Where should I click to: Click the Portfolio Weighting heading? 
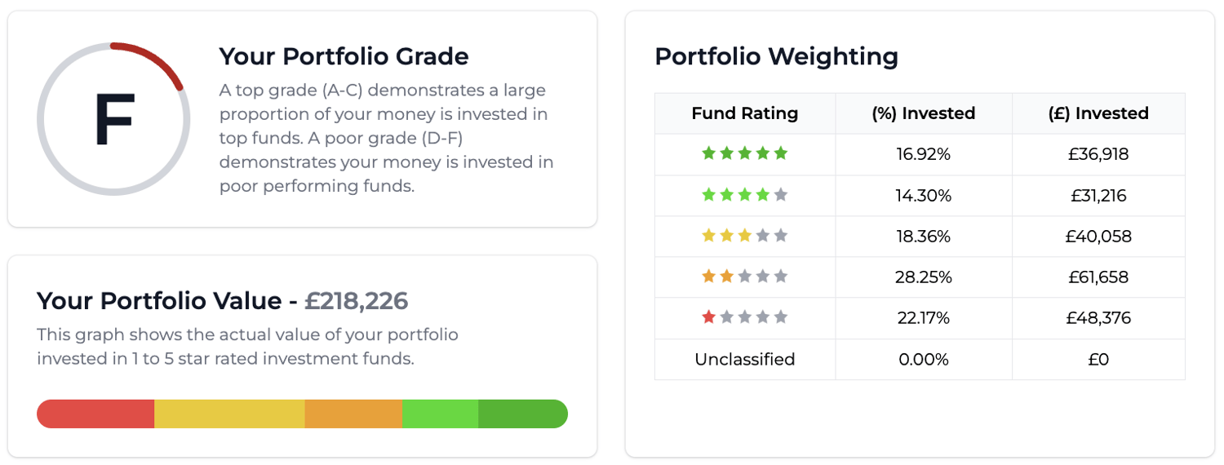[x=776, y=56]
